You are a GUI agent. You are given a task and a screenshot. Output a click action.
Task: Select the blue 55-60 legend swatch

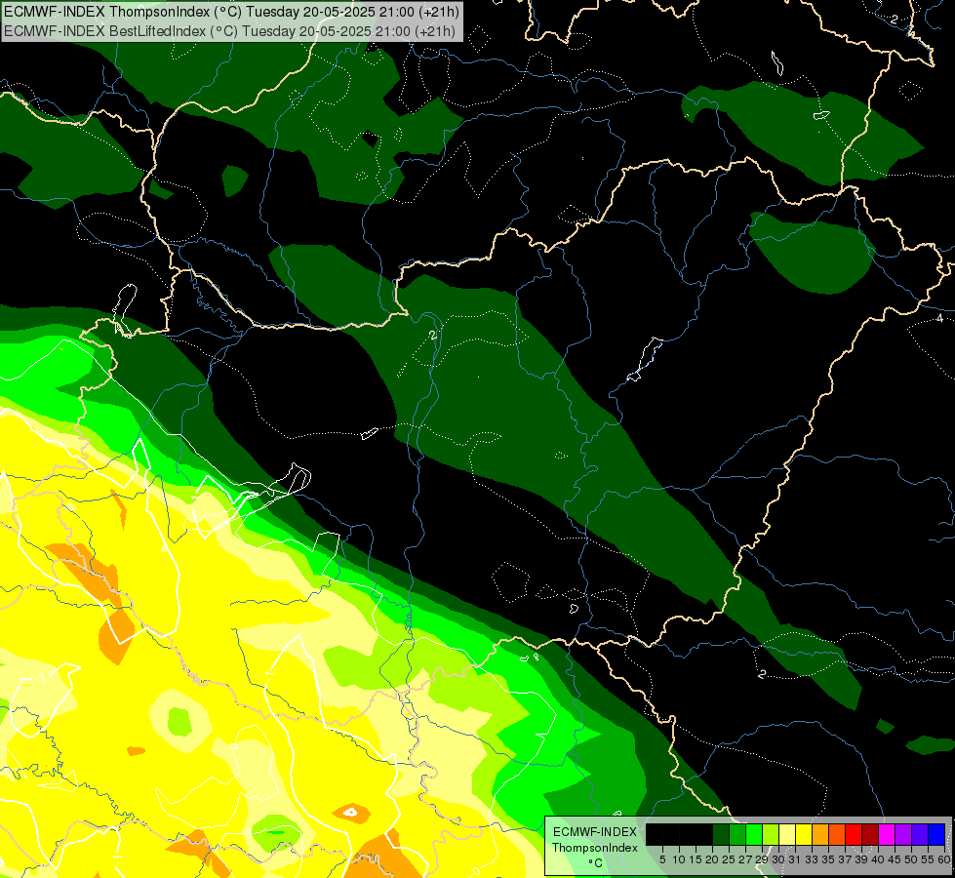click(936, 834)
